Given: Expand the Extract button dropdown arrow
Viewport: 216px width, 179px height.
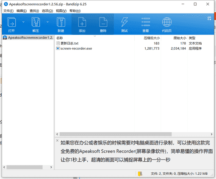Looking at the screenshot, I should (47, 22).
